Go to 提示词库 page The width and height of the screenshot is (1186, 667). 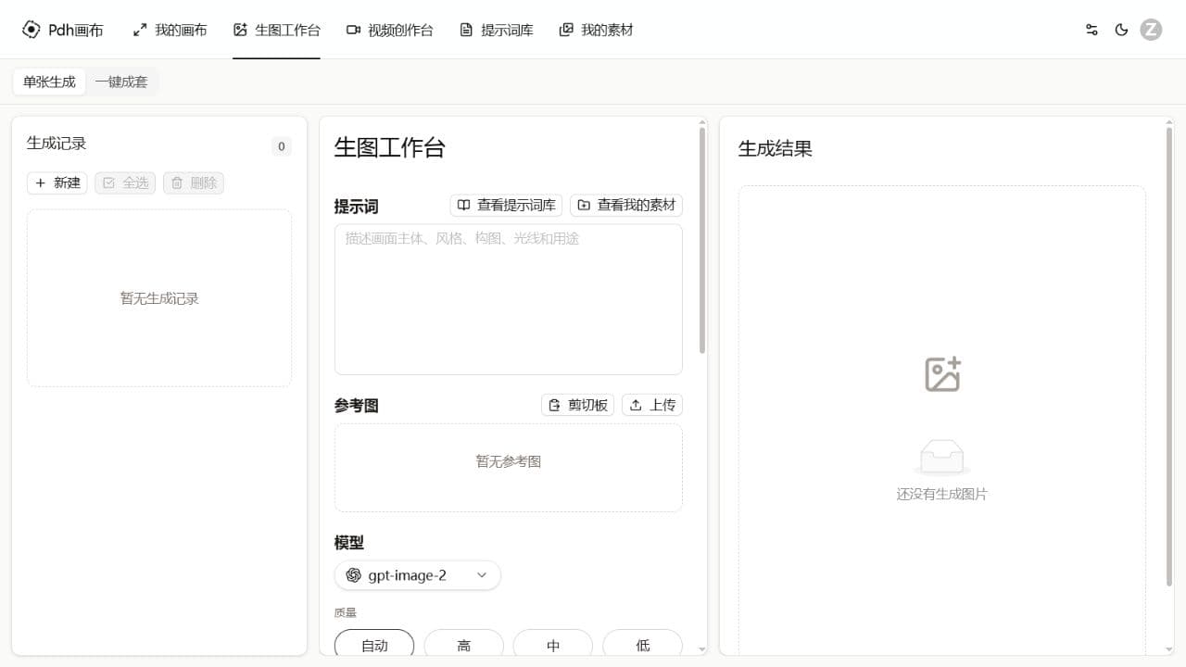click(x=496, y=30)
